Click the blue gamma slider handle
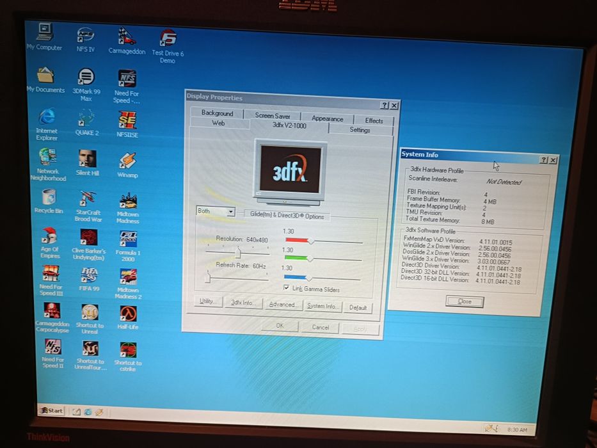 [x=309, y=278]
